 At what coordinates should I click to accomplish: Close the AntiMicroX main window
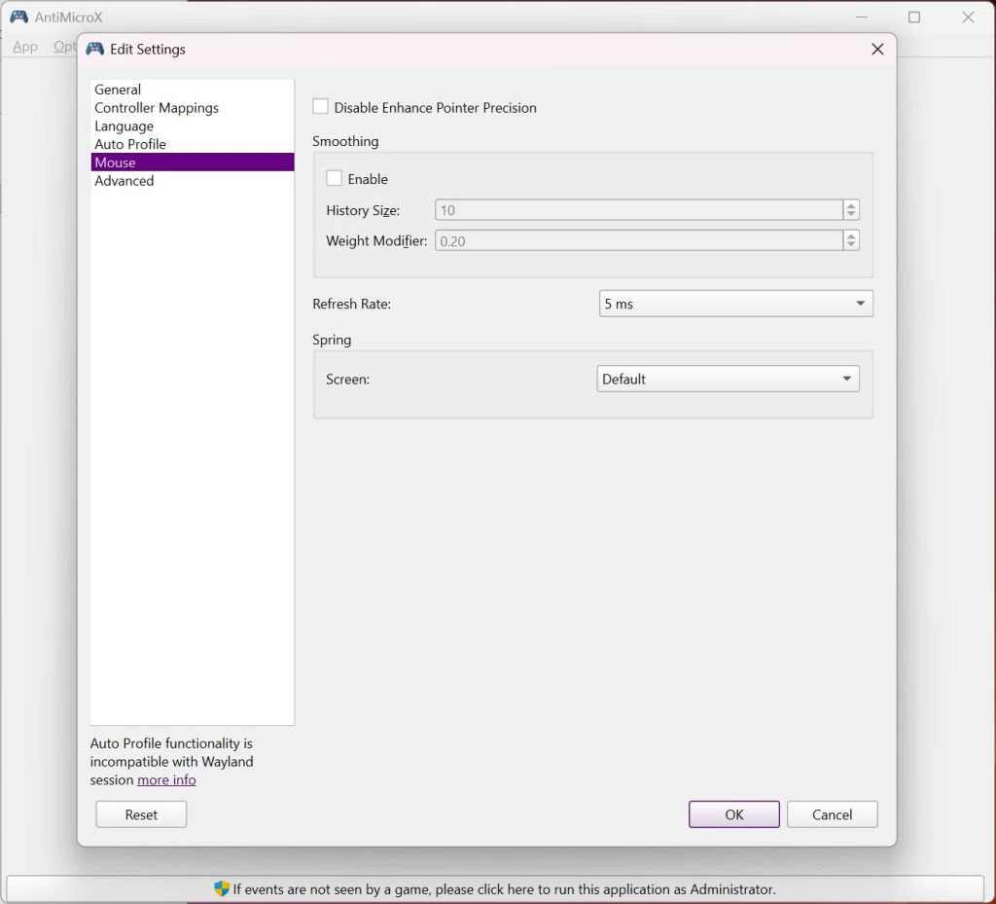[x=968, y=18]
